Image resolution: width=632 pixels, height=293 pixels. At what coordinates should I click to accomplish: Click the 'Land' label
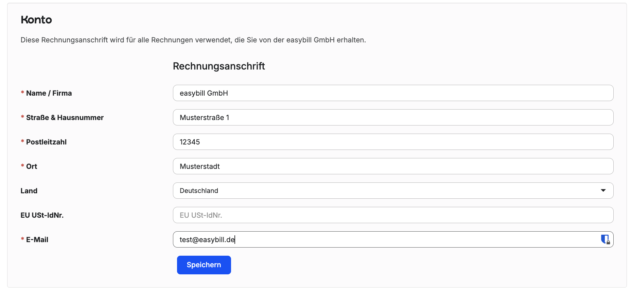[29, 191]
